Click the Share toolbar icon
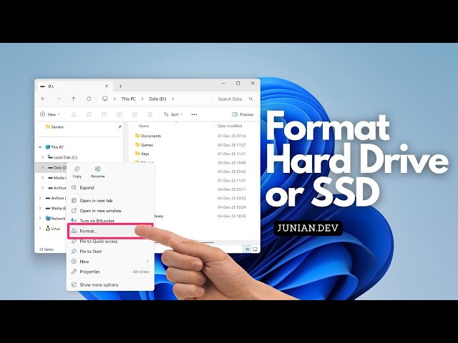Screen dimensions: 458x343 135,114
